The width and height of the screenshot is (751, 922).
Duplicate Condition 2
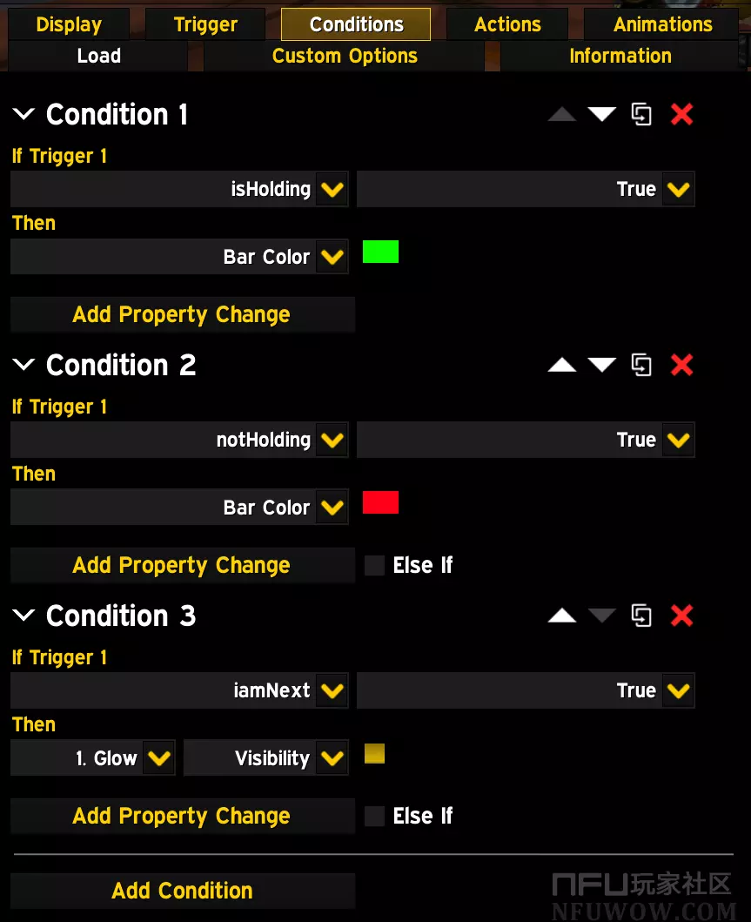pos(641,365)
